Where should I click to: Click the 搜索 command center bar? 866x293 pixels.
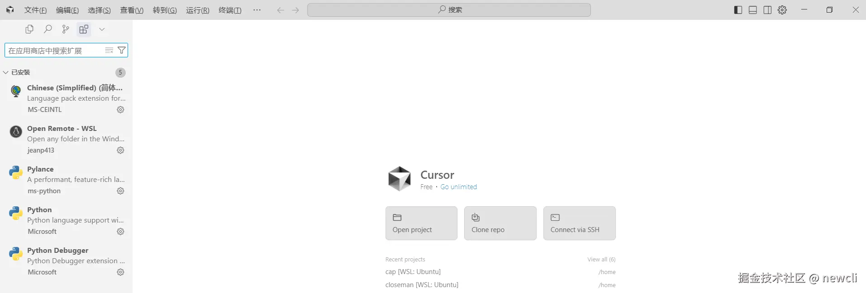coord(449,10)
